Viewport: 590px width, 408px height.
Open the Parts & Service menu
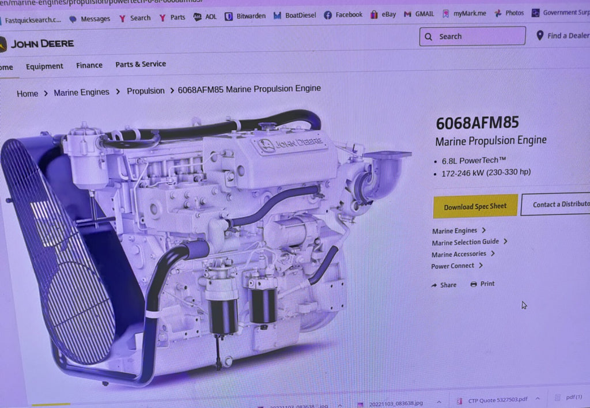tap(141, 64)
